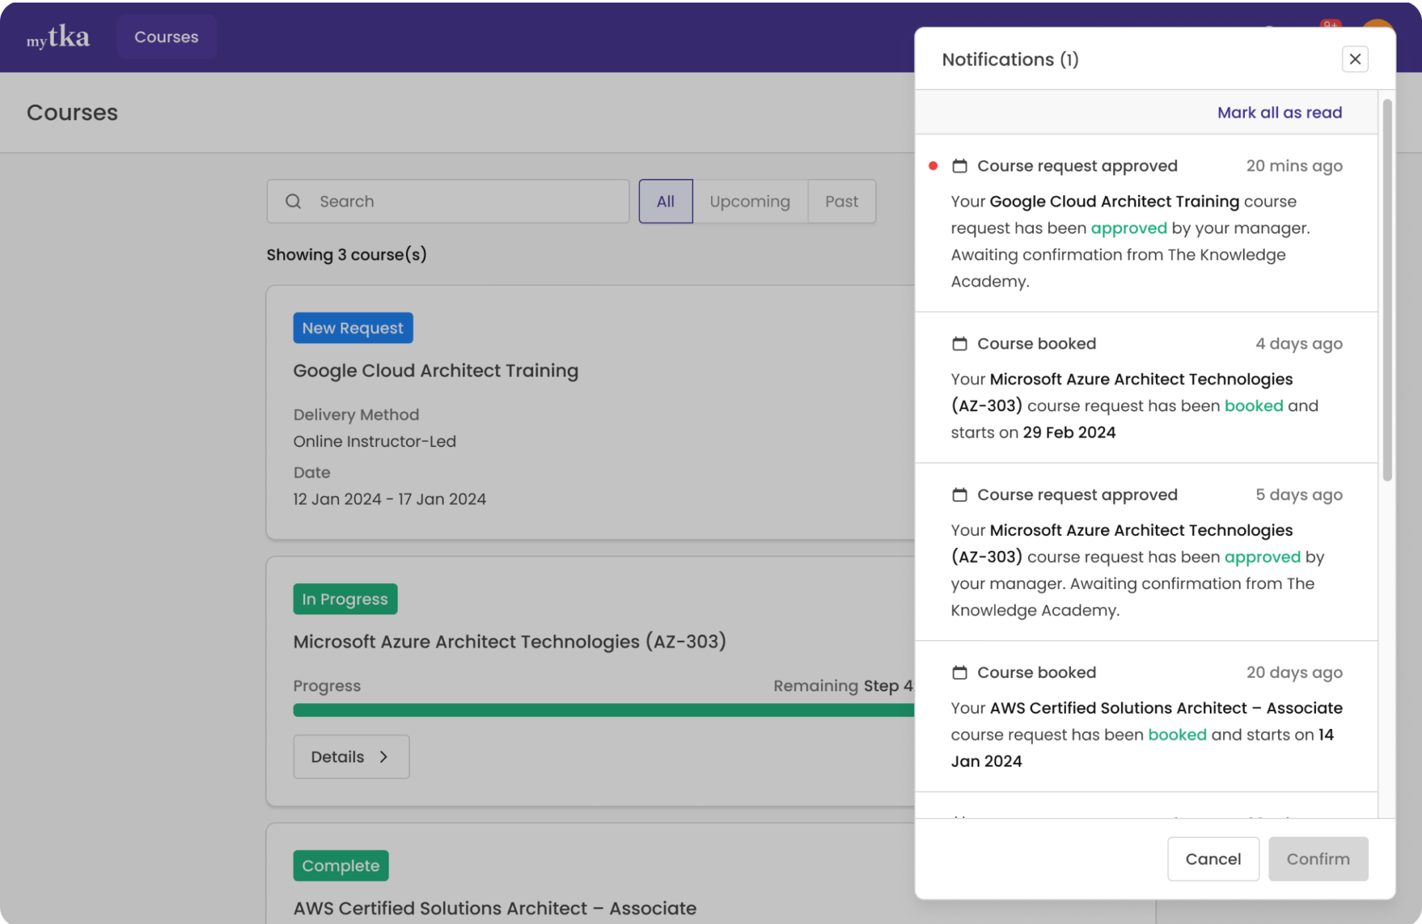
Task: Click '20 days ago' timestamp
Action: tap(1294, 673)
